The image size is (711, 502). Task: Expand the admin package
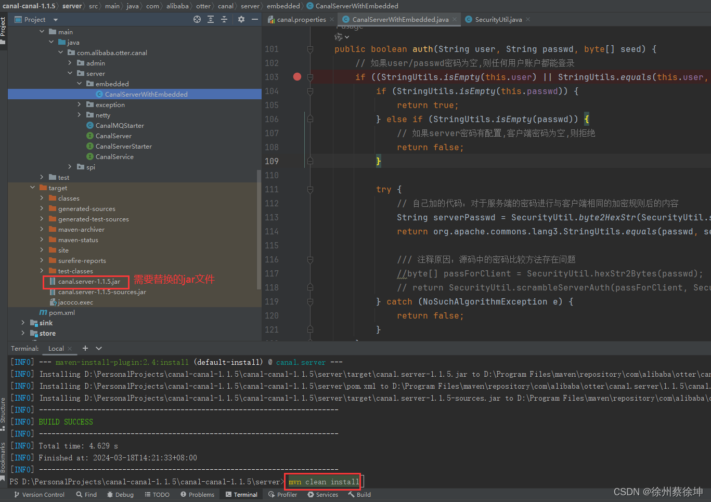point(70,63)
